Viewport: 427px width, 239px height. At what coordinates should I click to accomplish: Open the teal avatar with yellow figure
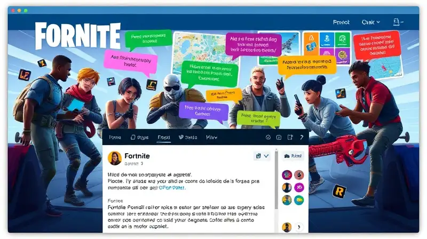click(x=287, y=200)
